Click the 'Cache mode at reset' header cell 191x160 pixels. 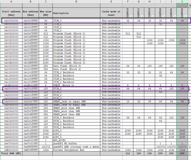111,13
